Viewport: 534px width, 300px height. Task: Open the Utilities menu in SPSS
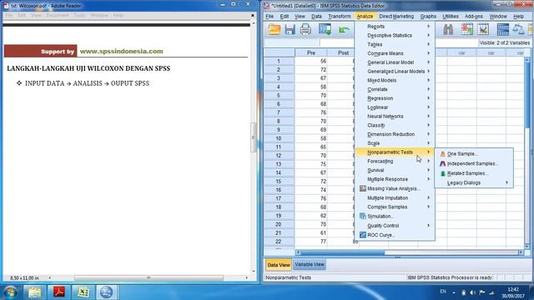click(x=451, y=17)
